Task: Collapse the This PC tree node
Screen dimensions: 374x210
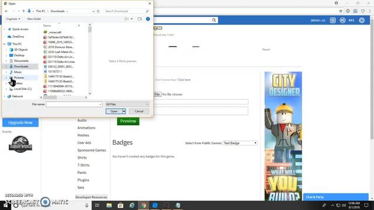Action: (4, 44)
